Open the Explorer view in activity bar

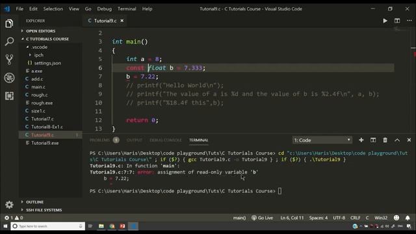click(9, 23)
